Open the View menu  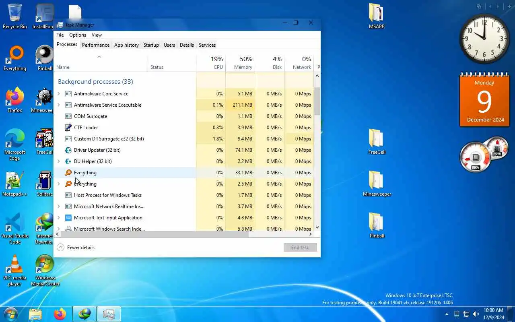pos(97,35)
